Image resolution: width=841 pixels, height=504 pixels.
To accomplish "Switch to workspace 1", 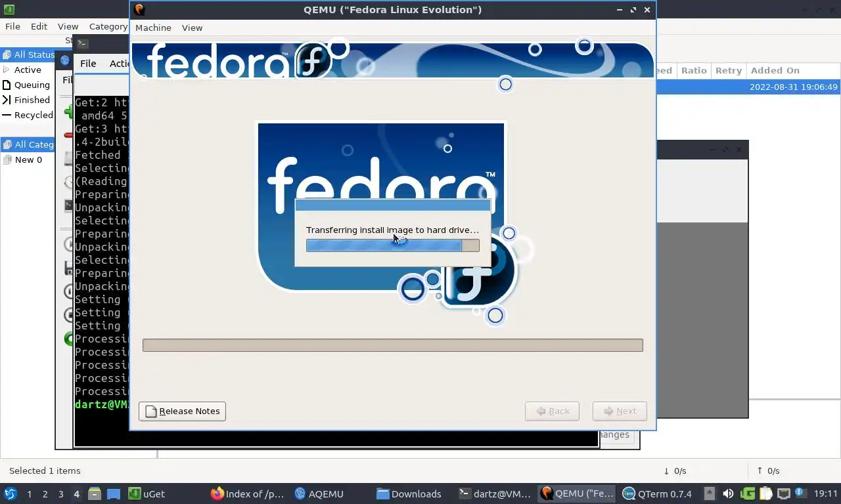I will (29, 494).
